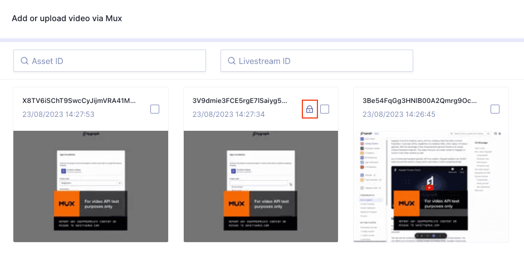This screenshot has width=524, height=256.
Task: Click the lock icon on the 3V9dmie3FCE5 asset
Action: point(310,110)
